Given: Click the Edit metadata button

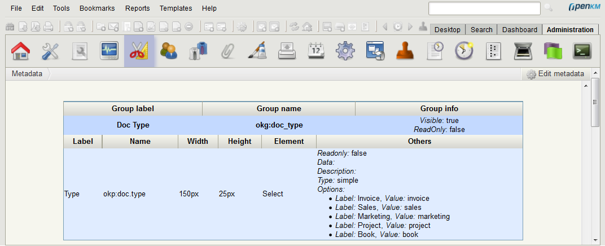Looking at the screenshot, I should pos(555,74).
